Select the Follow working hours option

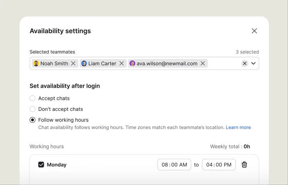point(32,120)
